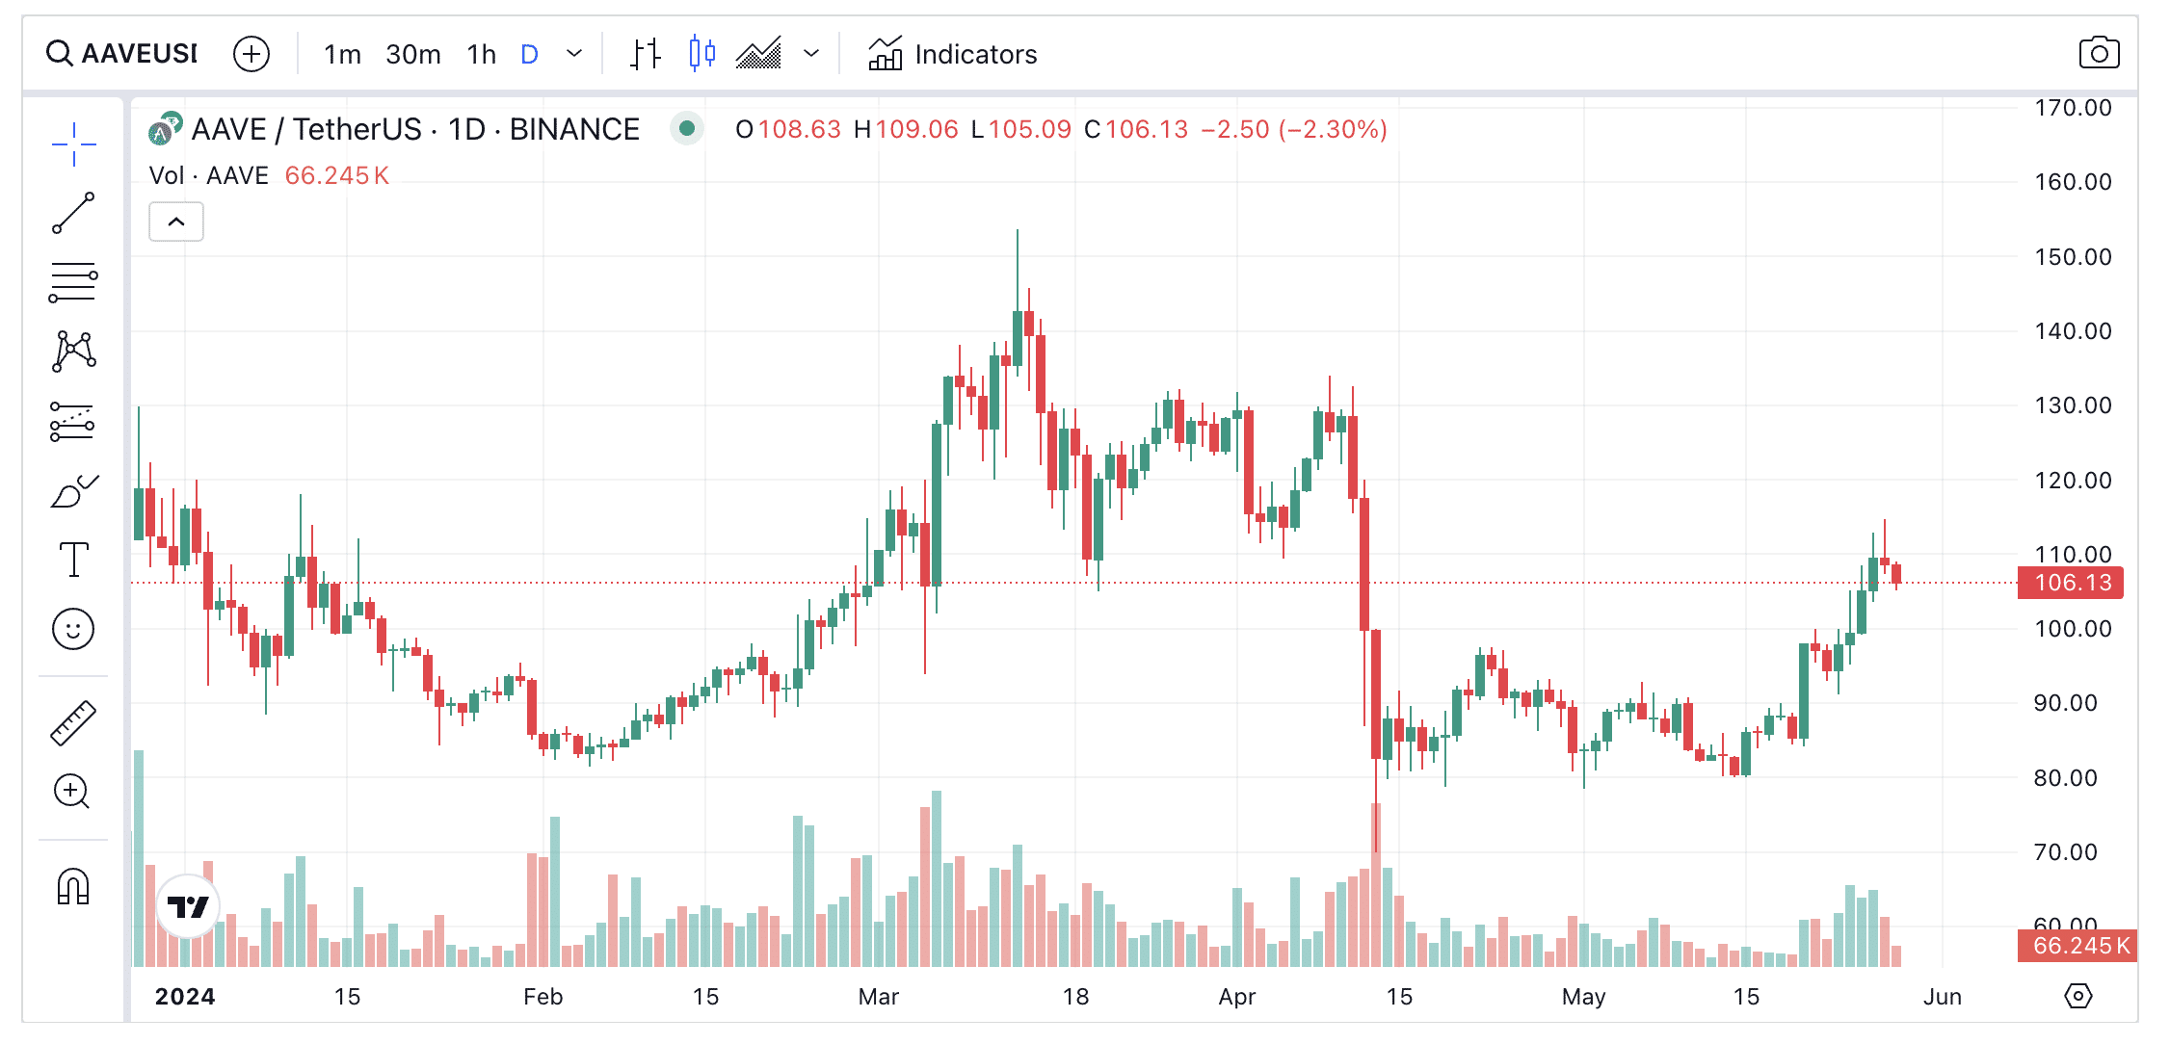Click the Apr date axis label
This screenshot has height=1044, width=2170.
pyautogui.click(x=1237, y=997)
